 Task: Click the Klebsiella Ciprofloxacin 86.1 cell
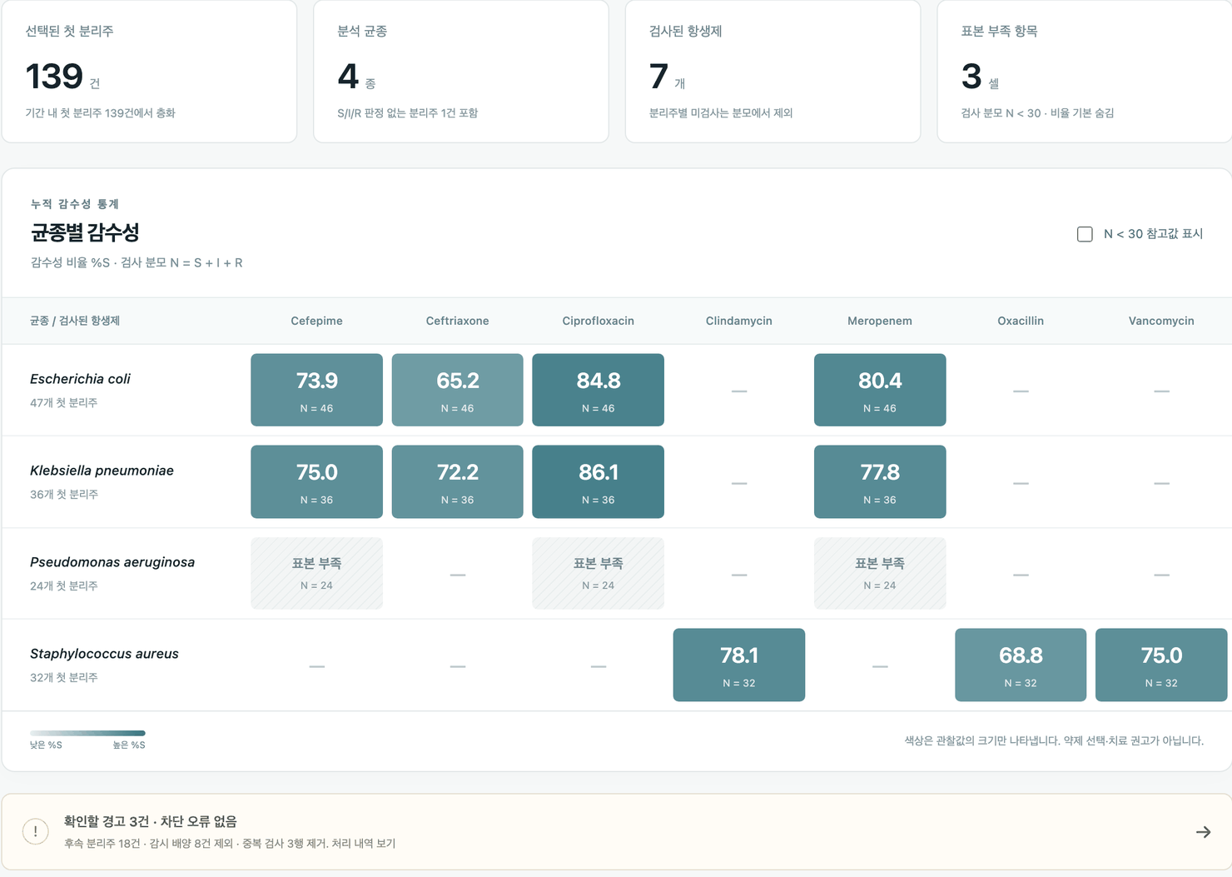(598, 481)
